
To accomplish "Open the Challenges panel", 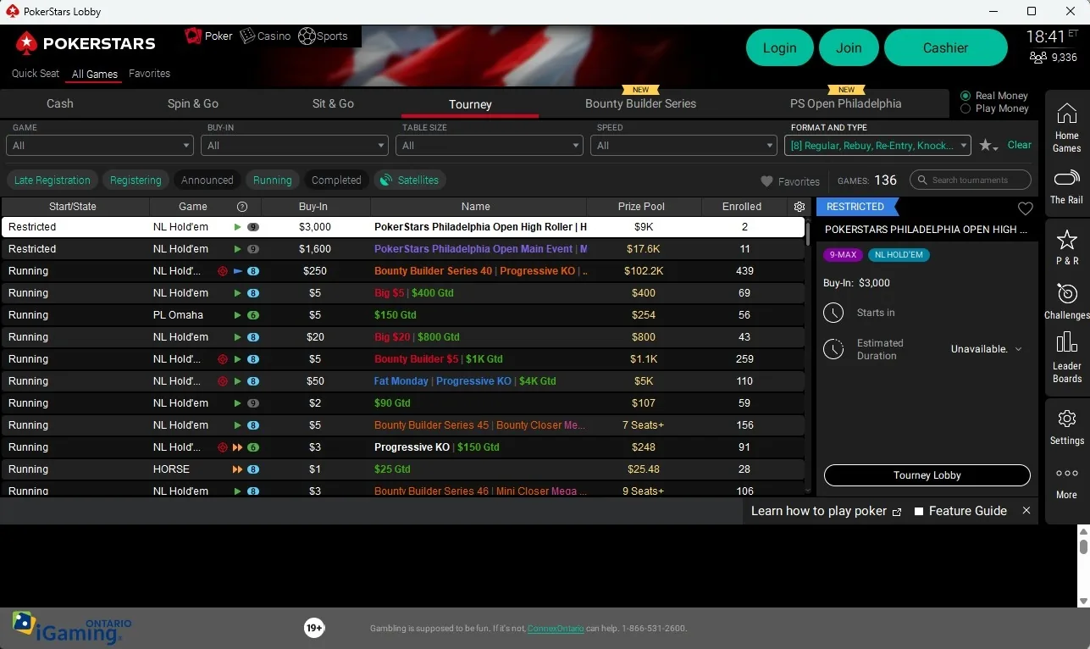I will coord(1066,301).
